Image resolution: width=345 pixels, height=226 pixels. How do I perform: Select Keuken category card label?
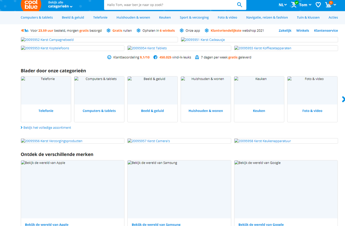(259, 111)
